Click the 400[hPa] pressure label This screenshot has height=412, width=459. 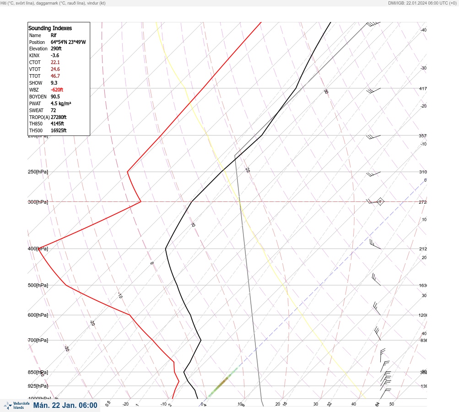[38, 249]
